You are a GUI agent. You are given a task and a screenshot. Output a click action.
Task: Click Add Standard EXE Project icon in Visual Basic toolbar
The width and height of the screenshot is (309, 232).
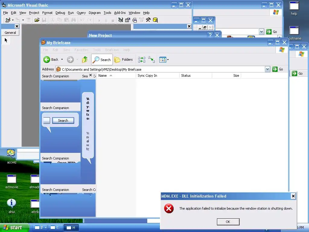pos(8,20)
